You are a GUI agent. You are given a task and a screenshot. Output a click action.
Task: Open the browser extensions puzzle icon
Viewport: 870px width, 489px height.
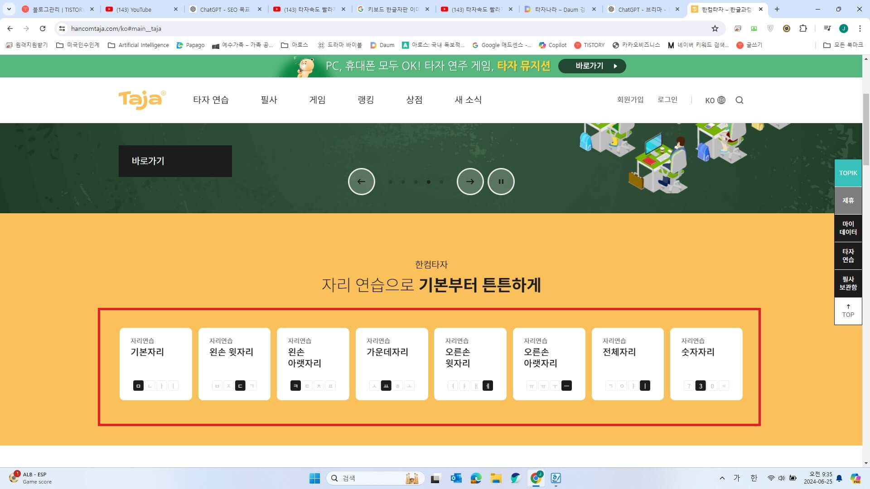pos(803,29)
